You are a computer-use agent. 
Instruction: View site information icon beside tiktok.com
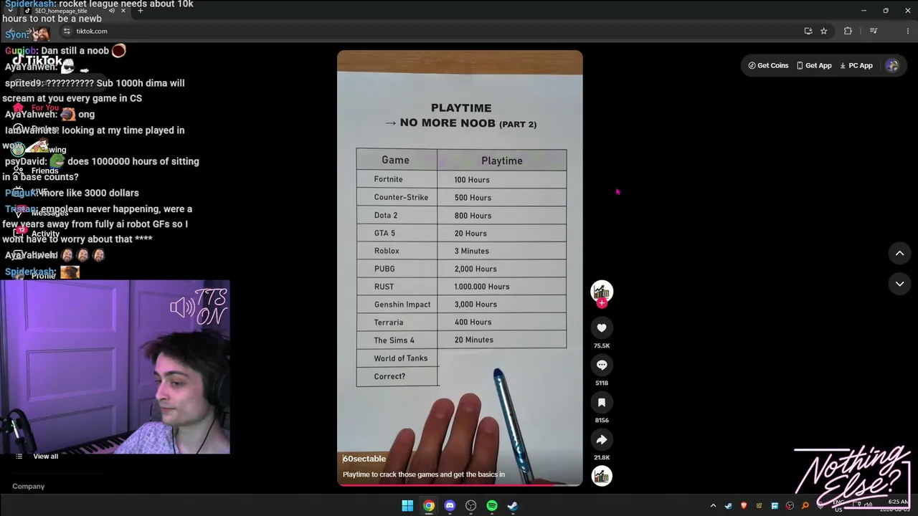pyautogui.click(x=67, y=31)
